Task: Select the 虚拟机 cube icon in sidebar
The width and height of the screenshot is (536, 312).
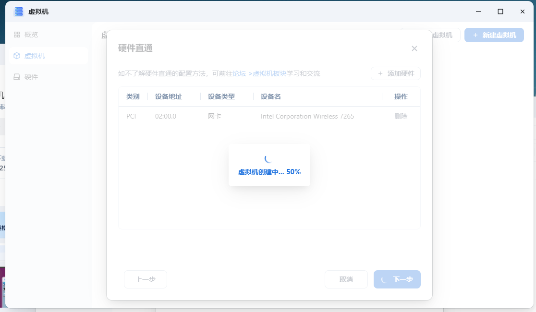Action: 17,56
